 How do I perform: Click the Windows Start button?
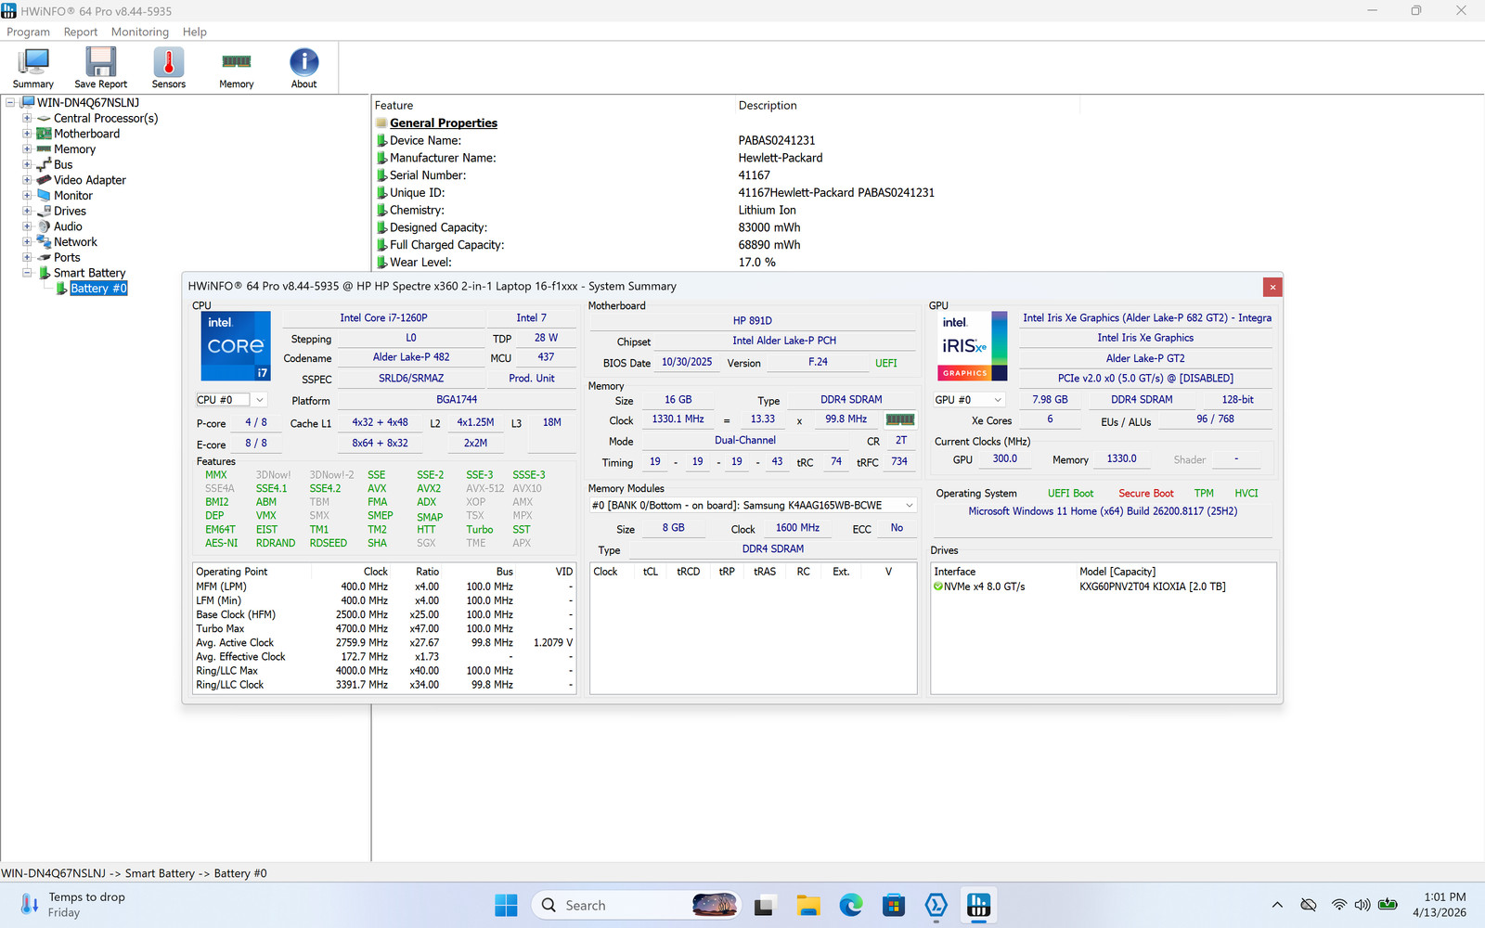pyautogui.click(x=506, y=905)
